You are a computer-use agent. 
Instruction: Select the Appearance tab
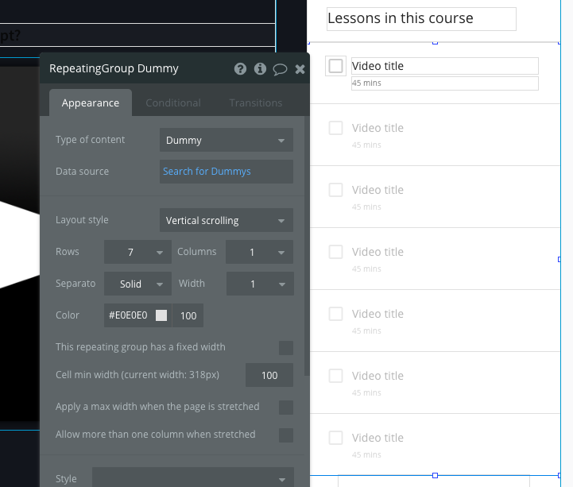91,102
